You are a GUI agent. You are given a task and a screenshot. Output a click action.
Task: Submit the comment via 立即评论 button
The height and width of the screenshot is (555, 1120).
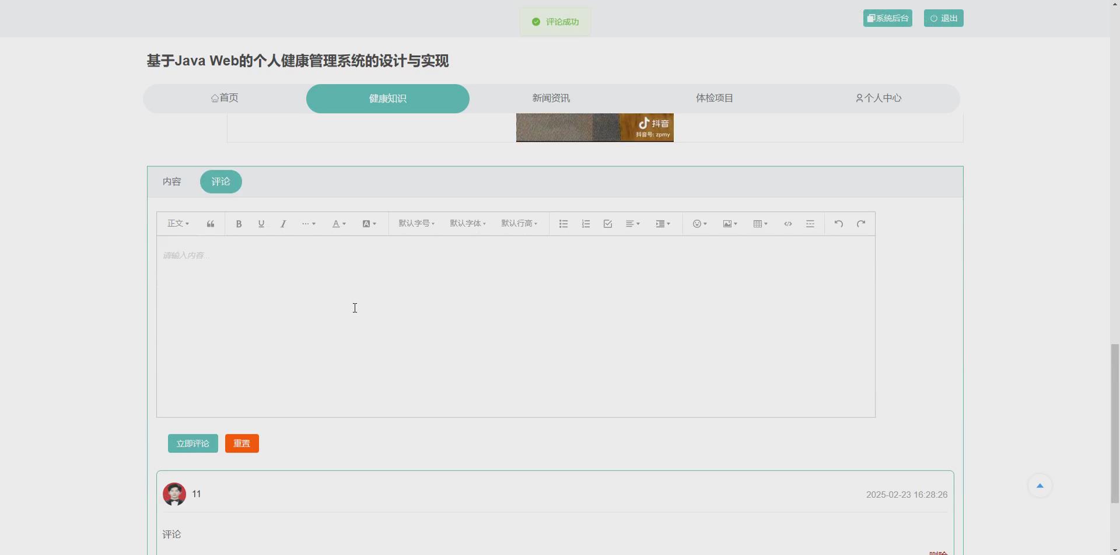tap(192, 443)
